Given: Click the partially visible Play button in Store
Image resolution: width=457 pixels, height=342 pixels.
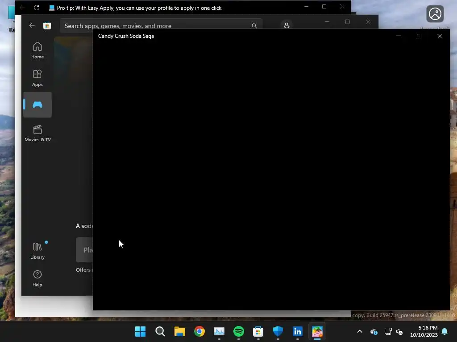Looking at the screenshot, I should click(x=84, y=250).
